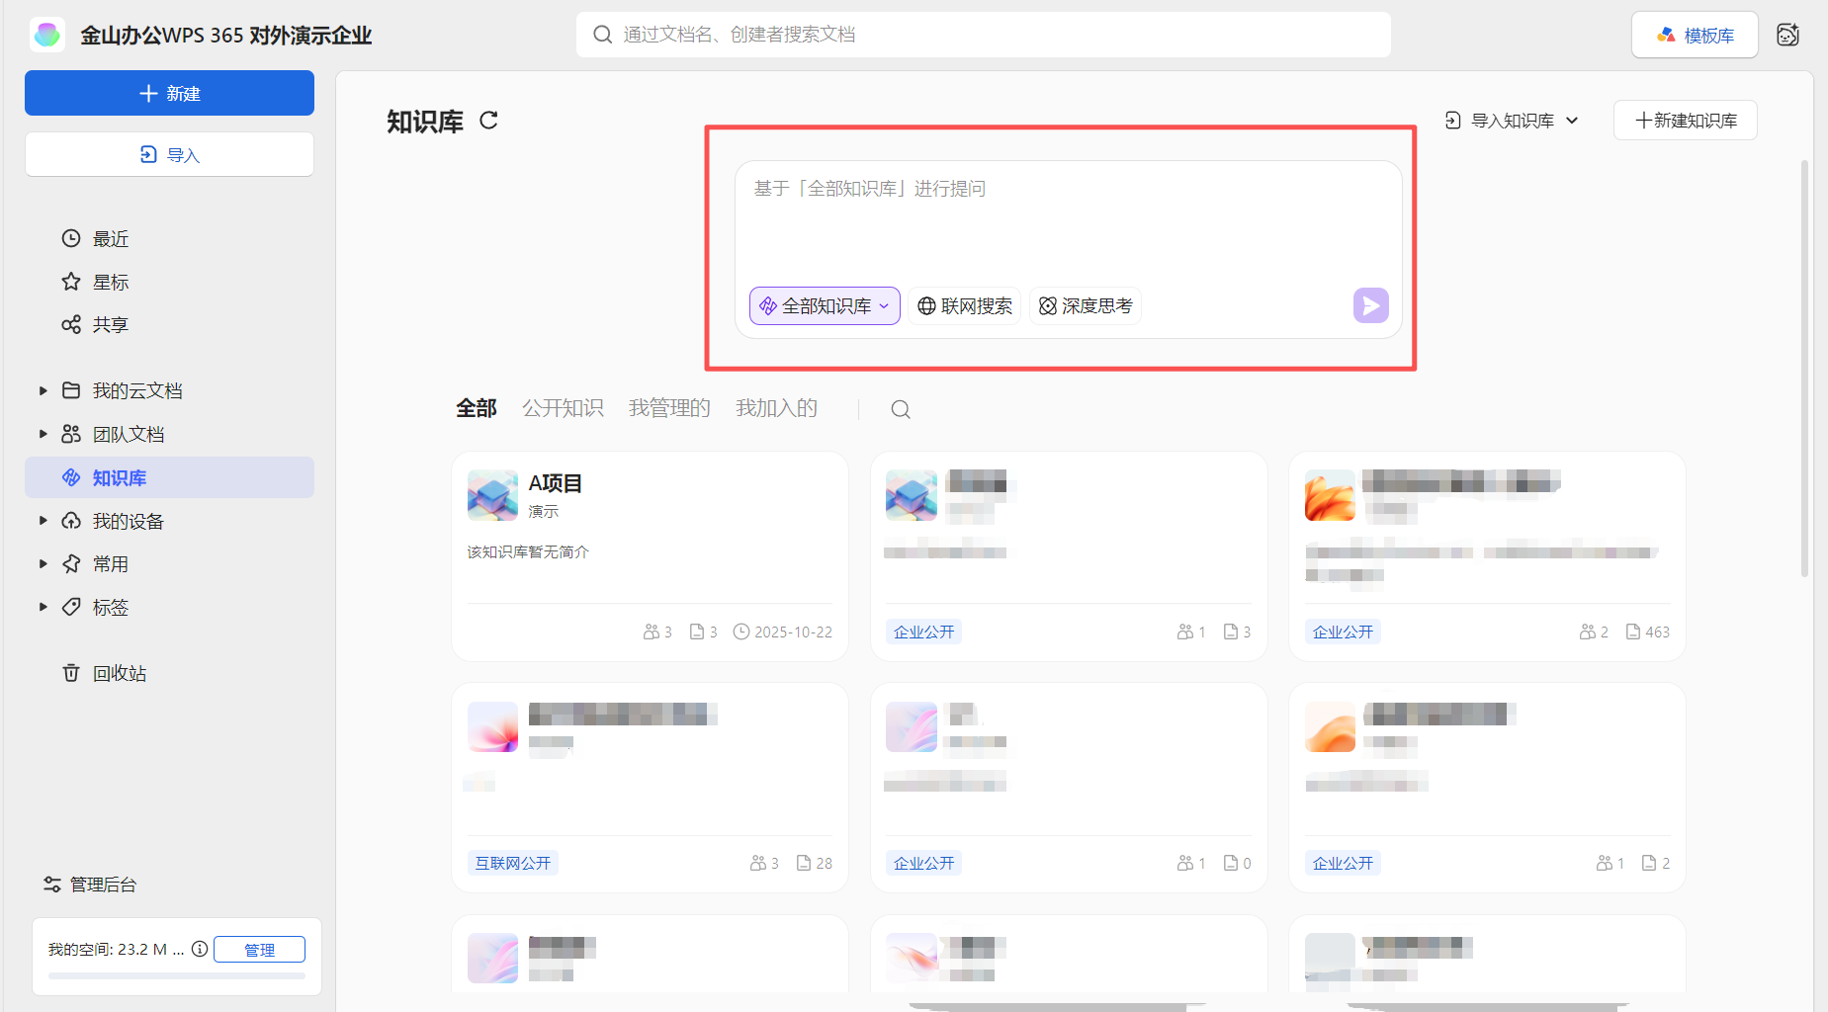Click the vertical scrollbar on the right
The width and height of the screenshot is (1828, 1012).
tap(1804, 368)
